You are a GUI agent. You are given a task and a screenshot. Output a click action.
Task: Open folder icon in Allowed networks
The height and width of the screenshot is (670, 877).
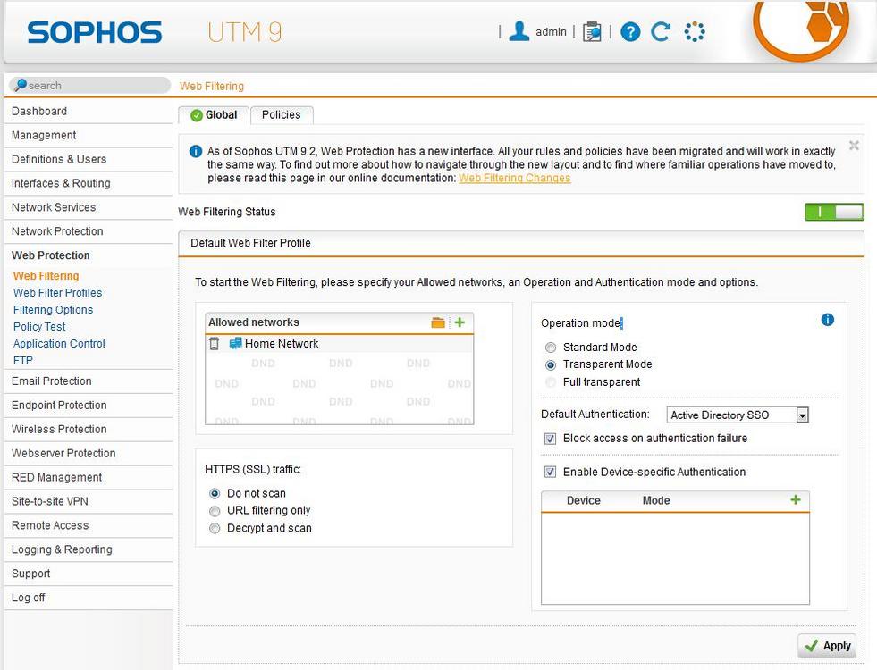438,322
